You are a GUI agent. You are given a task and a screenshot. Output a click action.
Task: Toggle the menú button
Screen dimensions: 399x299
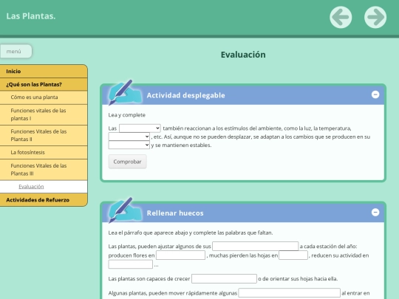[16, 52]
